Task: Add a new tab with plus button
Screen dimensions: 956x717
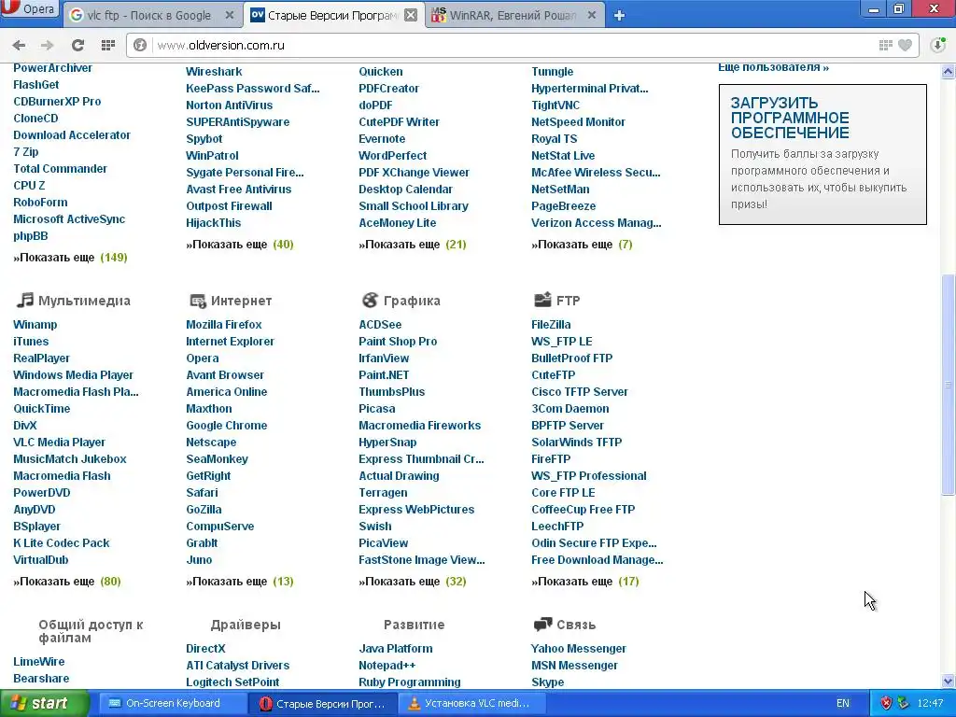Action: click(620, 16)
